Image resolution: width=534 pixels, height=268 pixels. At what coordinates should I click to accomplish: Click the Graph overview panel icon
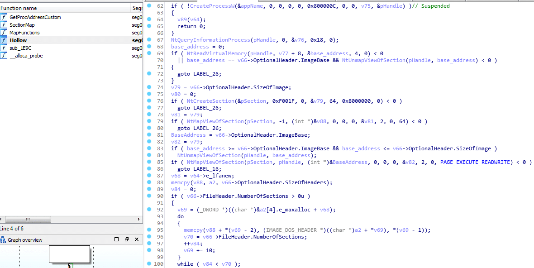tap(3, 240)
